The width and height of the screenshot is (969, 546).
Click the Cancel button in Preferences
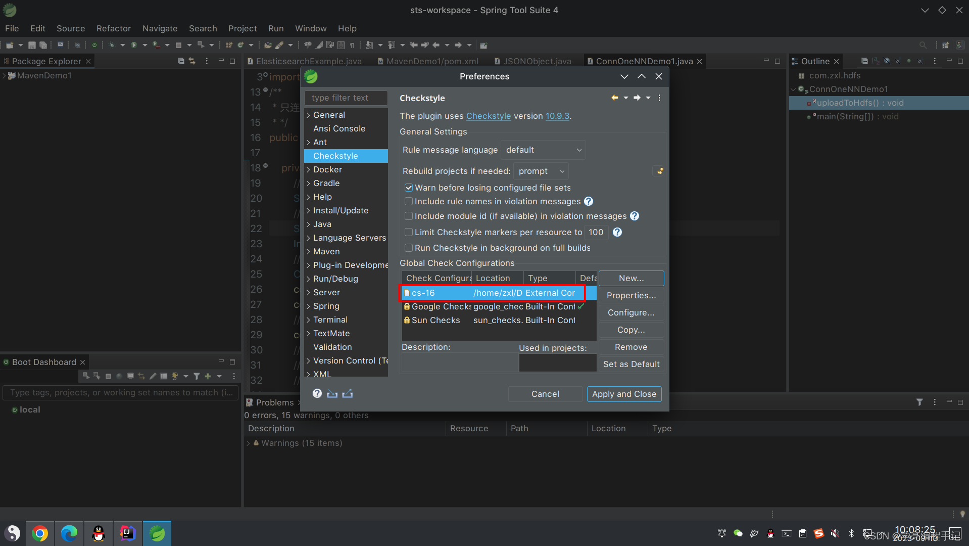[545, 394]
